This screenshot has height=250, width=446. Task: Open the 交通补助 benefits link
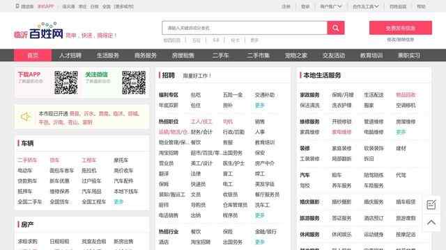click(265, 95)
